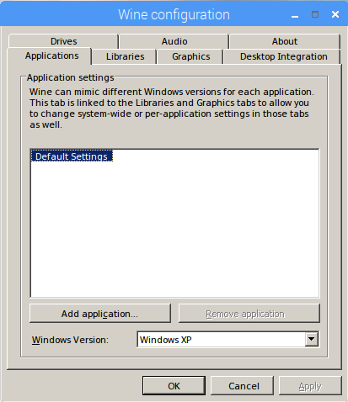Select Default Settings in application list

(x=72, y=156)
